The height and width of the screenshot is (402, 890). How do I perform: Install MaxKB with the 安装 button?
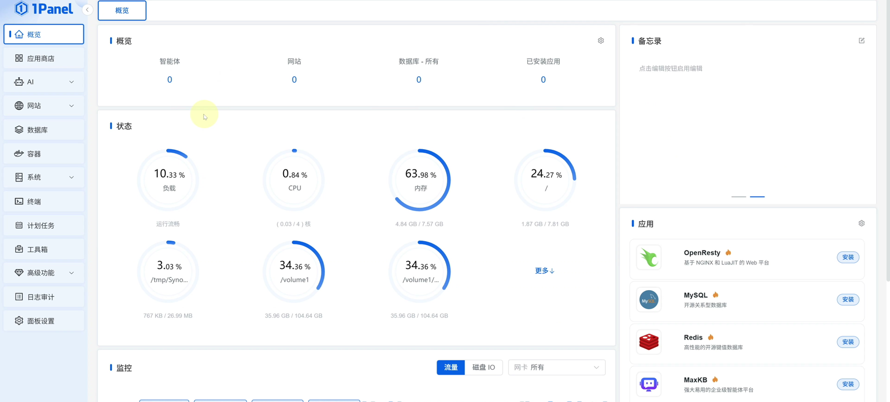click(x=848, y=384)
